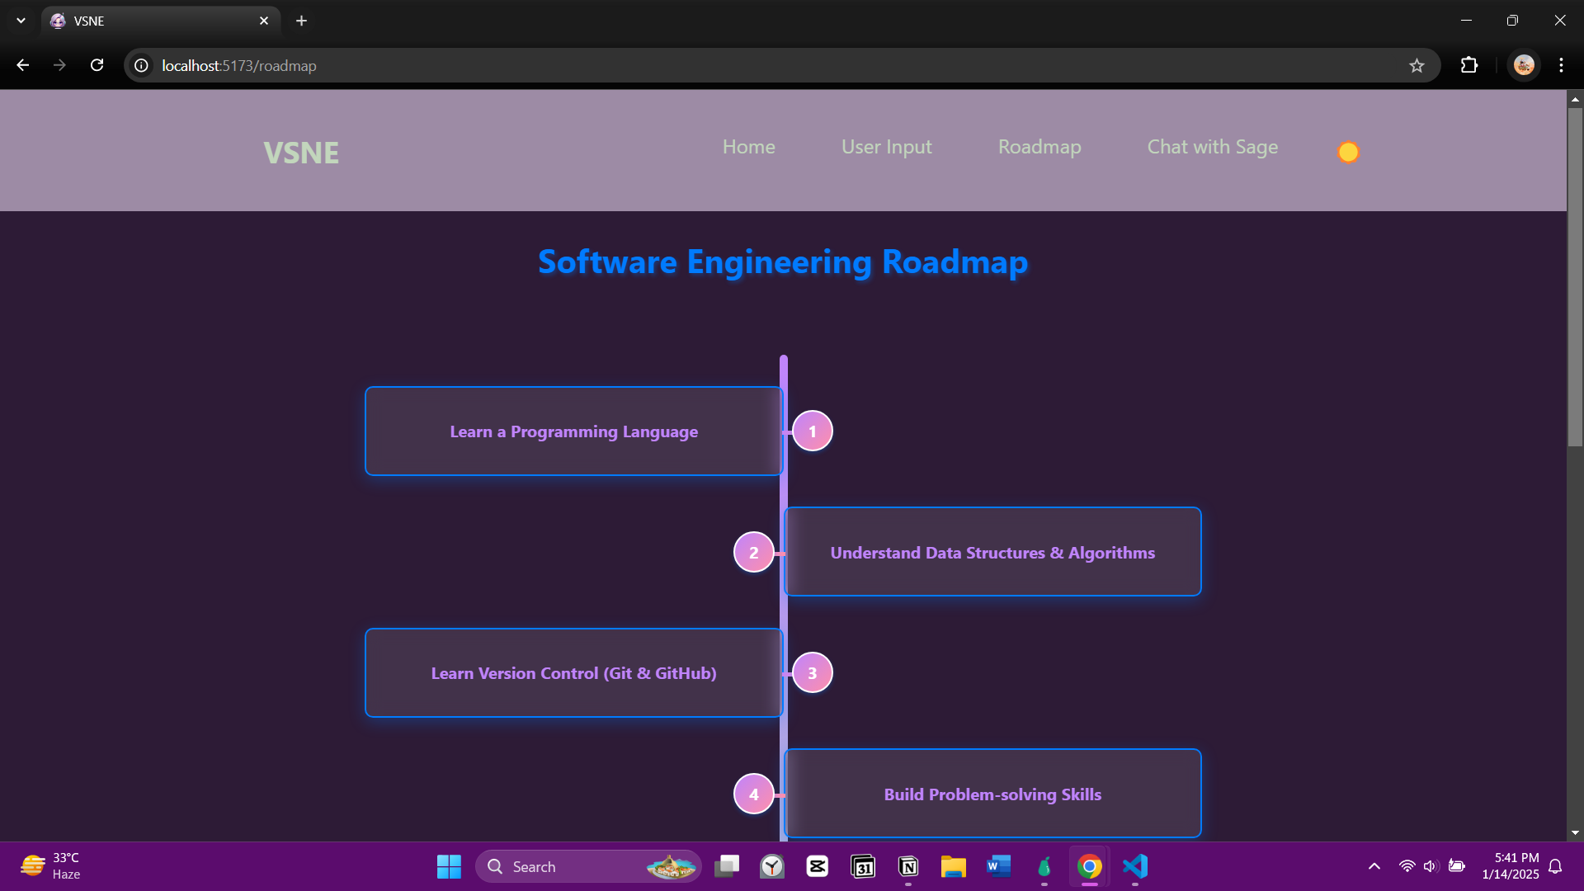
Task: Toggle the yellow theme switch in navbar
Action: click(1348, 153)
